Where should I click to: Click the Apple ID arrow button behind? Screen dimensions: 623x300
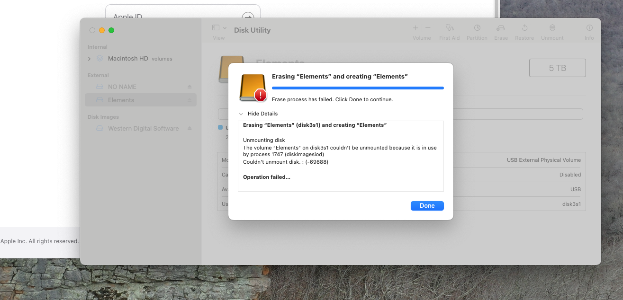point(248,18)
